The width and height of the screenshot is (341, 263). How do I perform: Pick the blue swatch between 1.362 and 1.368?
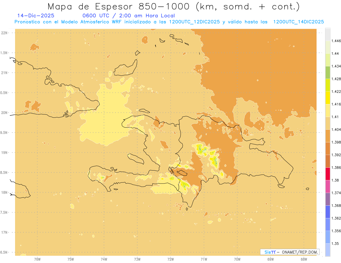pos(328,212)
